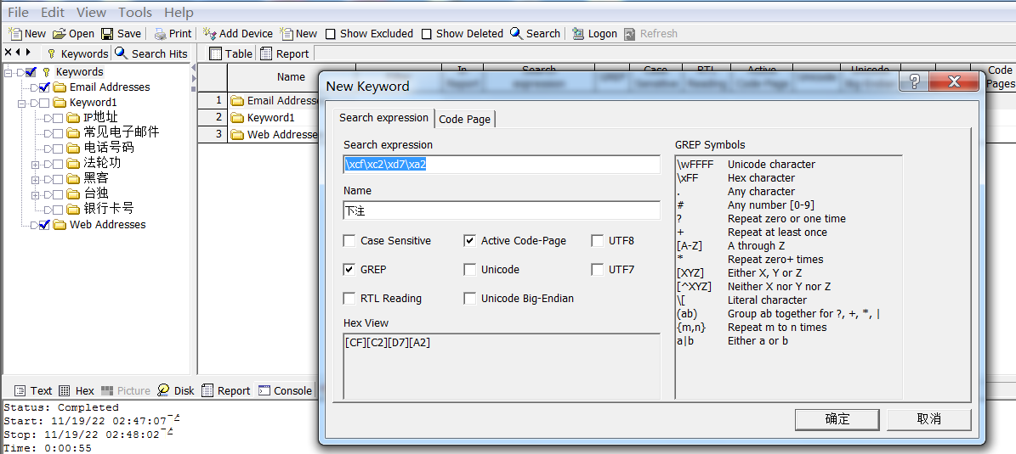The height and width of the screenshot is (454, 1016).
Task: Select the 银行卡号 tree folder
Action: [x=109, y=209]
